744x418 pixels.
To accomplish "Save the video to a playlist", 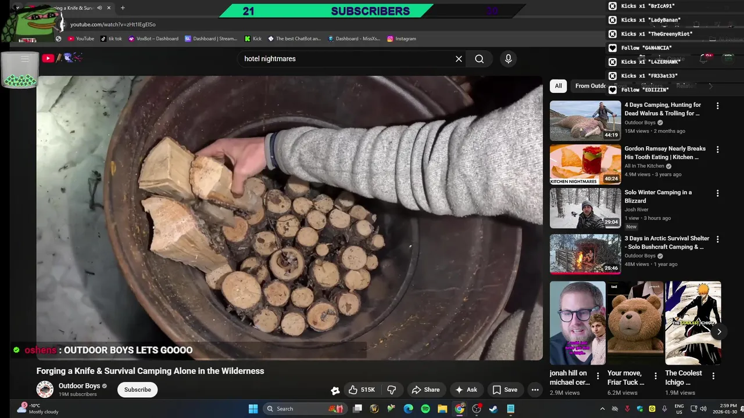I will (x=505, y=390).
